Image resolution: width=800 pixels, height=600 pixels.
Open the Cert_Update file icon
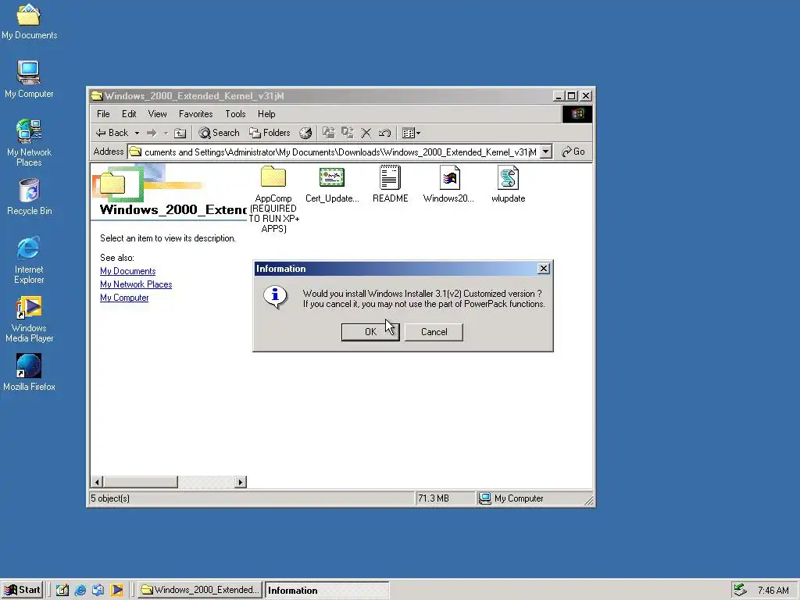click(x=331, y=177)
